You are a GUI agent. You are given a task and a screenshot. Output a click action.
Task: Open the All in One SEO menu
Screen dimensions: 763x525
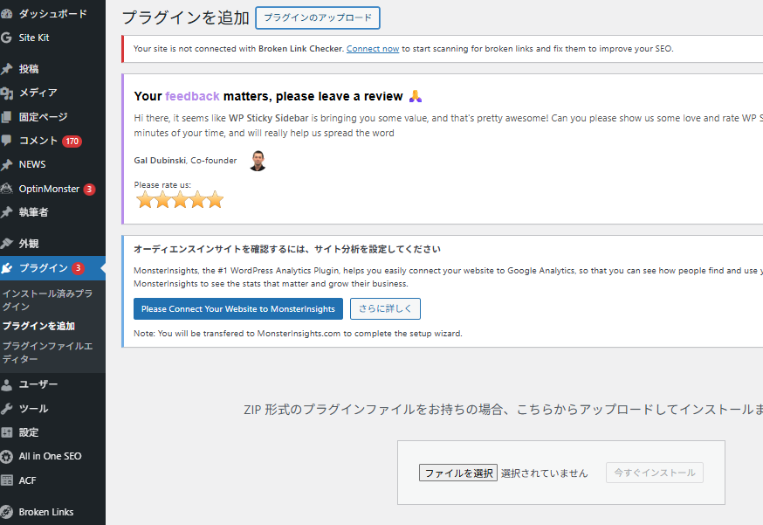point(50,456)
